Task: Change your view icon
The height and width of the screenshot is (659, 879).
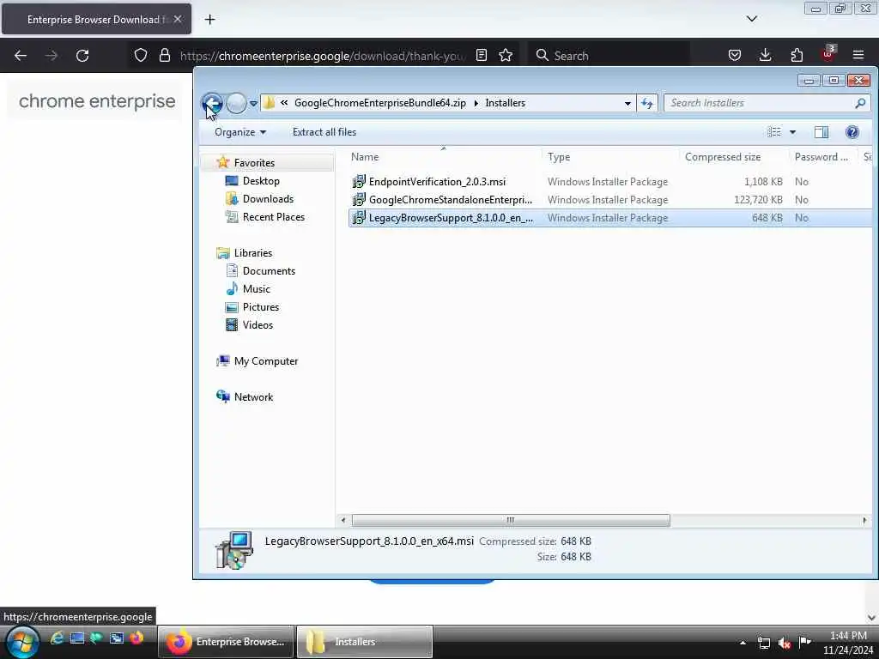Action: [x=774, y=132]
